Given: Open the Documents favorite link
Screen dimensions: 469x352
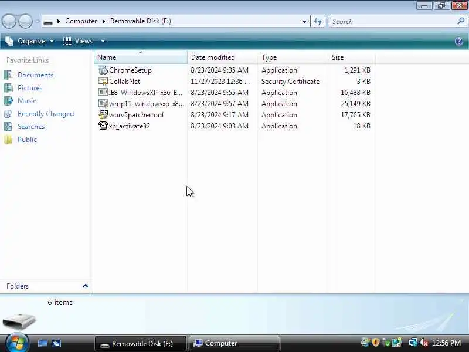Looking at the screenshot, I should [x=35, y=75].
